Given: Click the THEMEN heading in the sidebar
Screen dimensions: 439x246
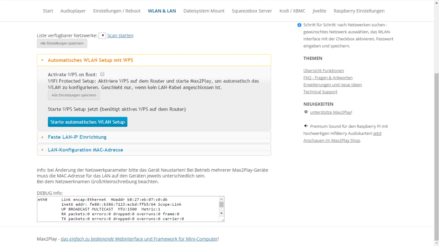Looking at the screenshot, I should 313,58.
